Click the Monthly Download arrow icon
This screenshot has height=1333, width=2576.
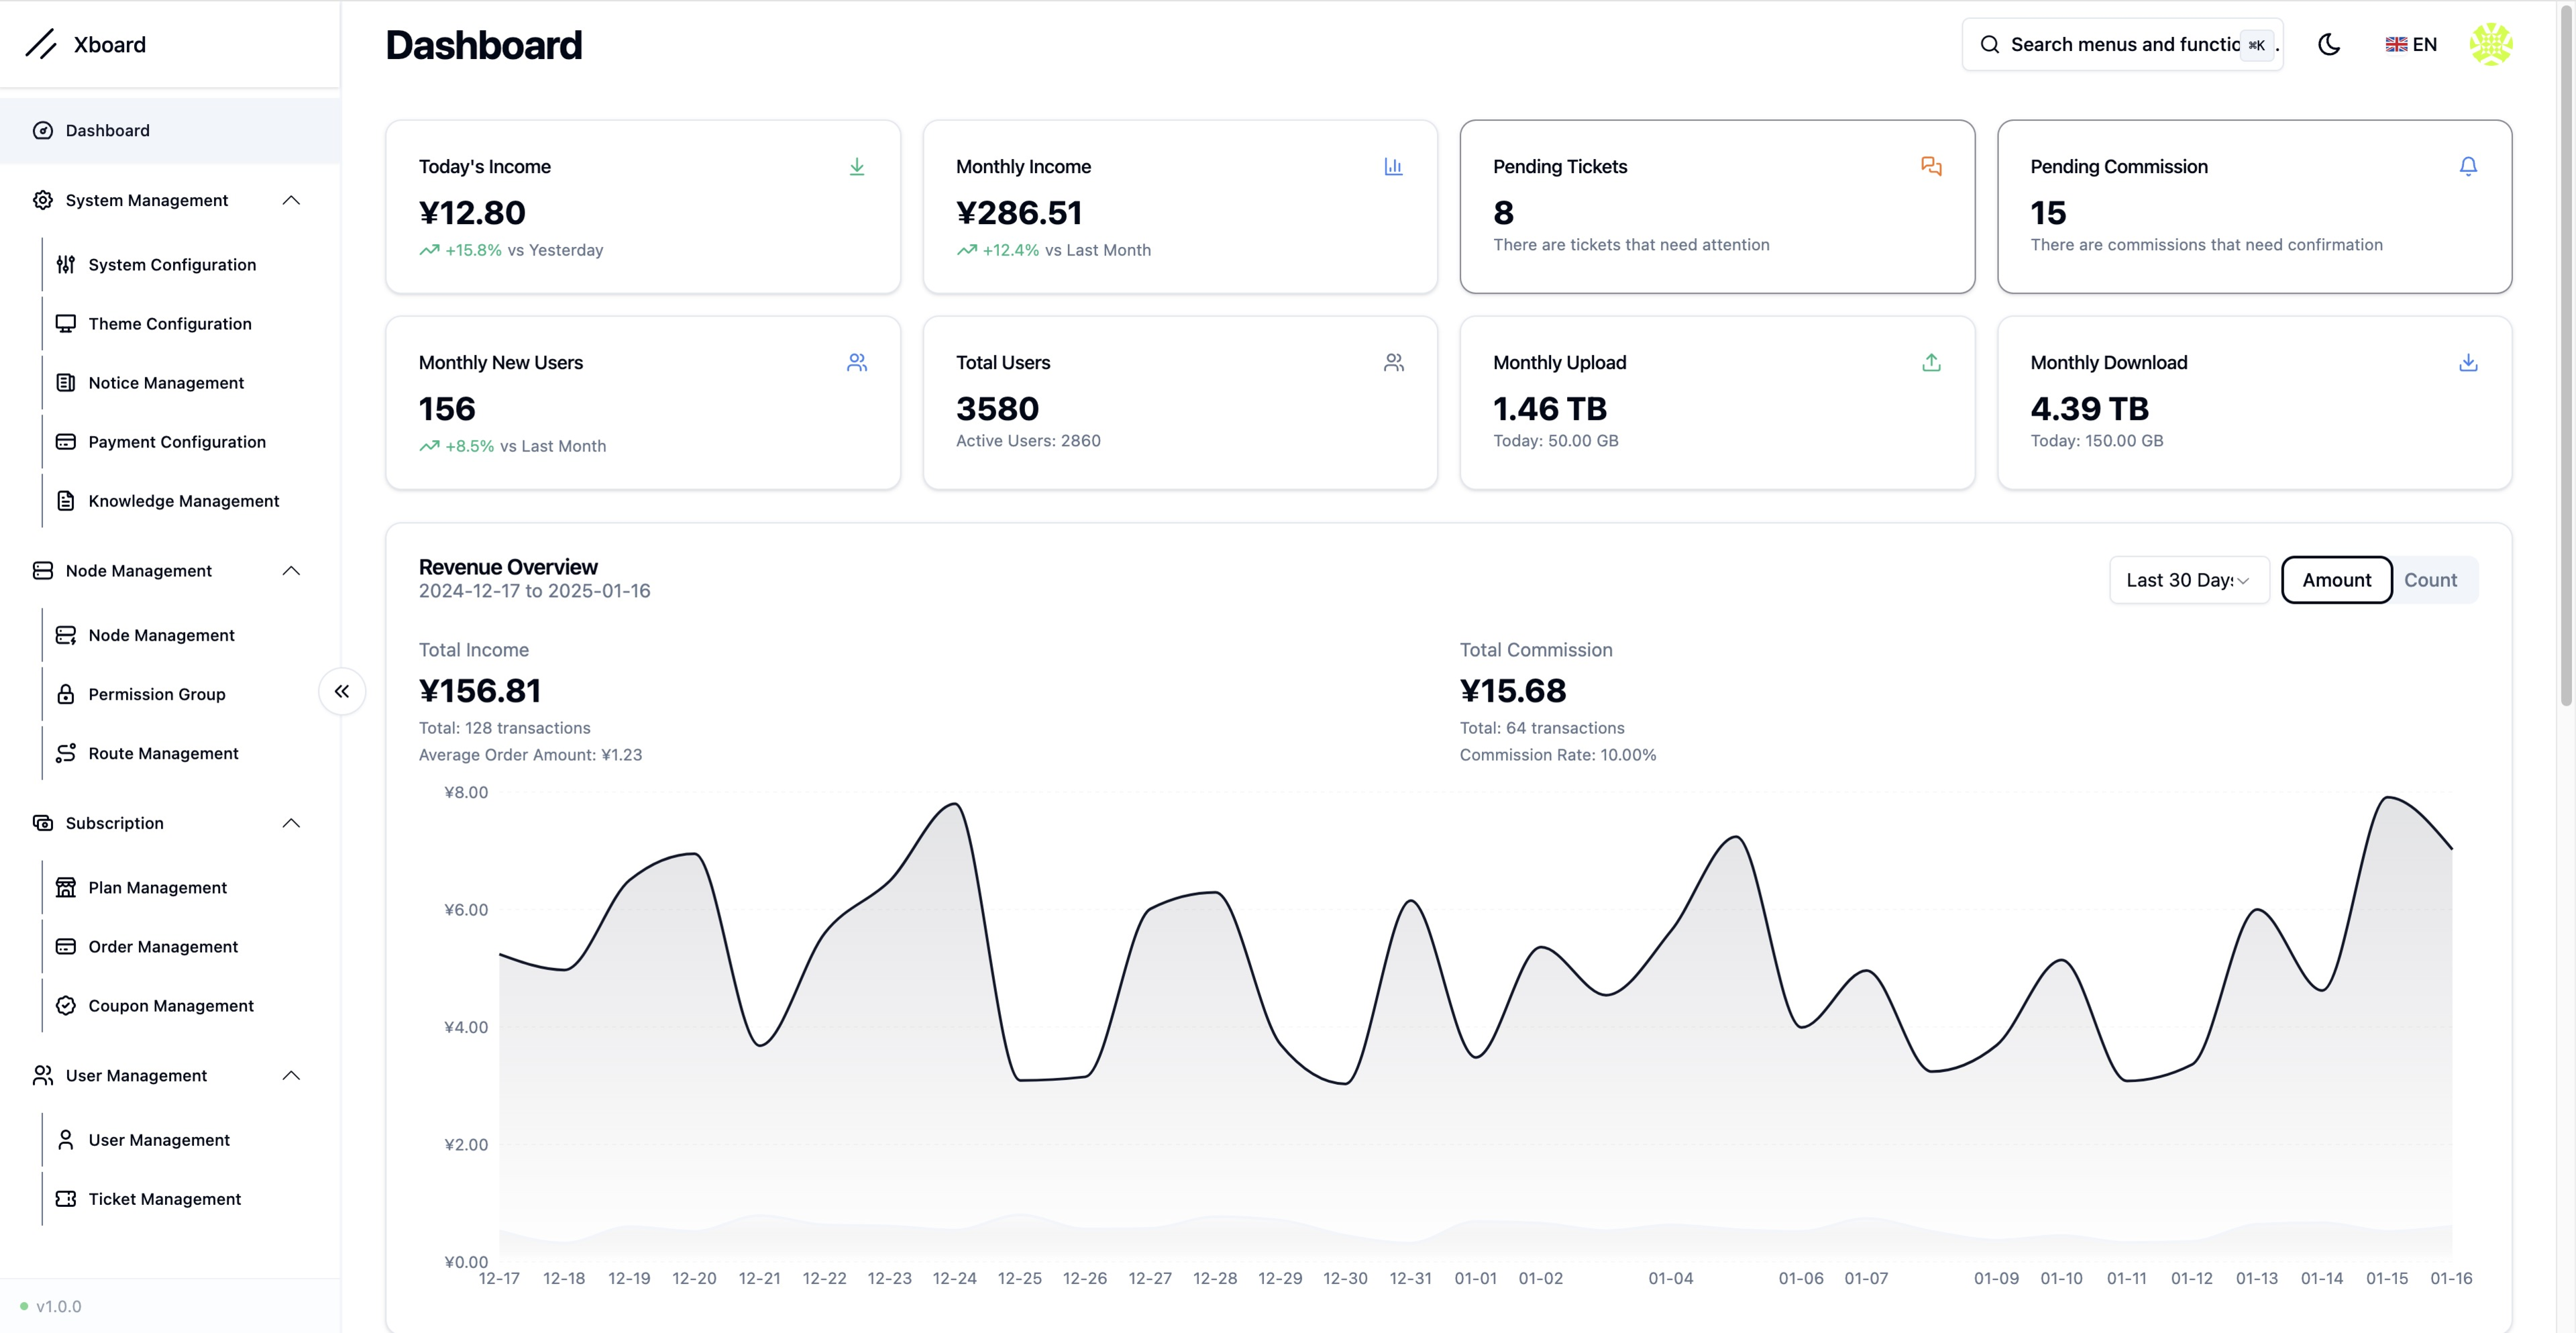point(2467,362)
